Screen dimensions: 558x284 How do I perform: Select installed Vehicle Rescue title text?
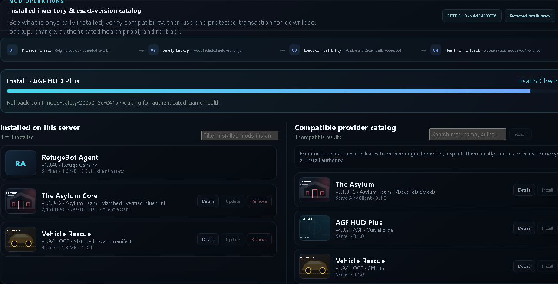66,234
